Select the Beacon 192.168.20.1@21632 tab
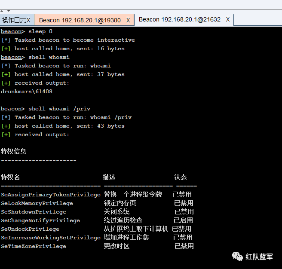Screen dimensions: 282x269 180,19
